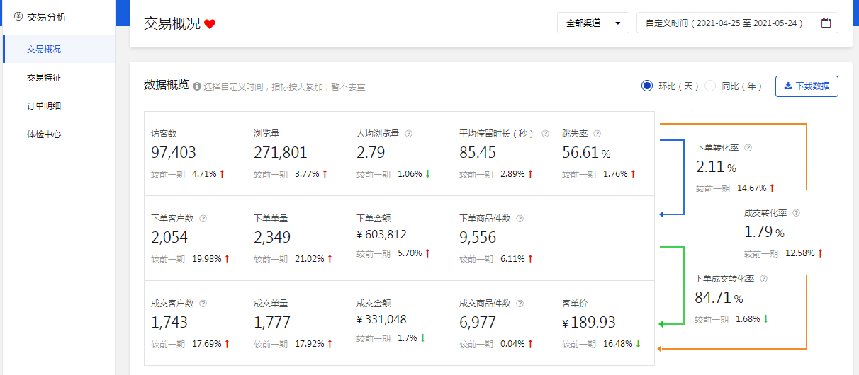
Task: Click the 数据概览 section heading
Action: click(x=167, y=85)
